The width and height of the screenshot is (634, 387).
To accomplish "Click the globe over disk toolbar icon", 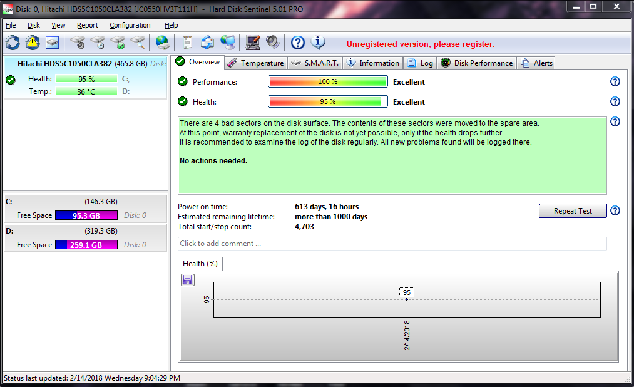I will pyautogui.click(x=163, y=43).
